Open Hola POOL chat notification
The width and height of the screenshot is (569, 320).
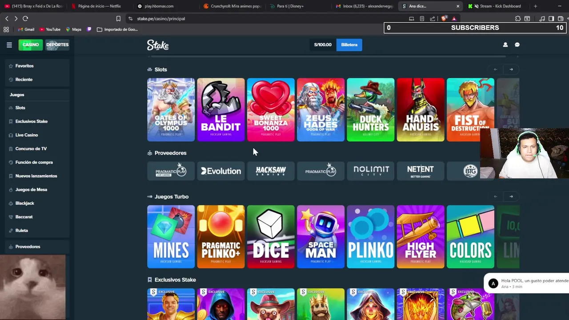[527, 284]
